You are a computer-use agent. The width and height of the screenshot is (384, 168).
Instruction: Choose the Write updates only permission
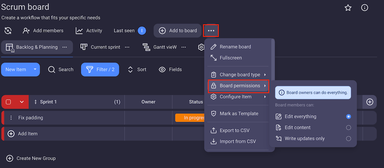348,139
